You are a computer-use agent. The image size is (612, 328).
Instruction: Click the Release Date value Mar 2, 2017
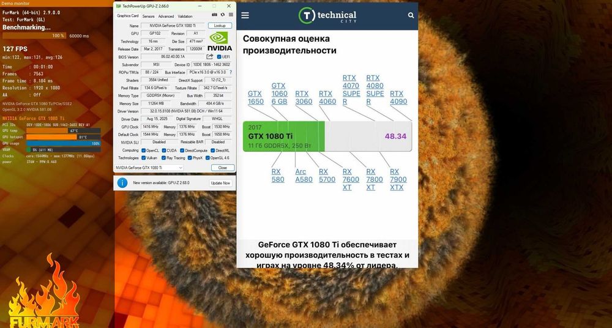point(152,49)
